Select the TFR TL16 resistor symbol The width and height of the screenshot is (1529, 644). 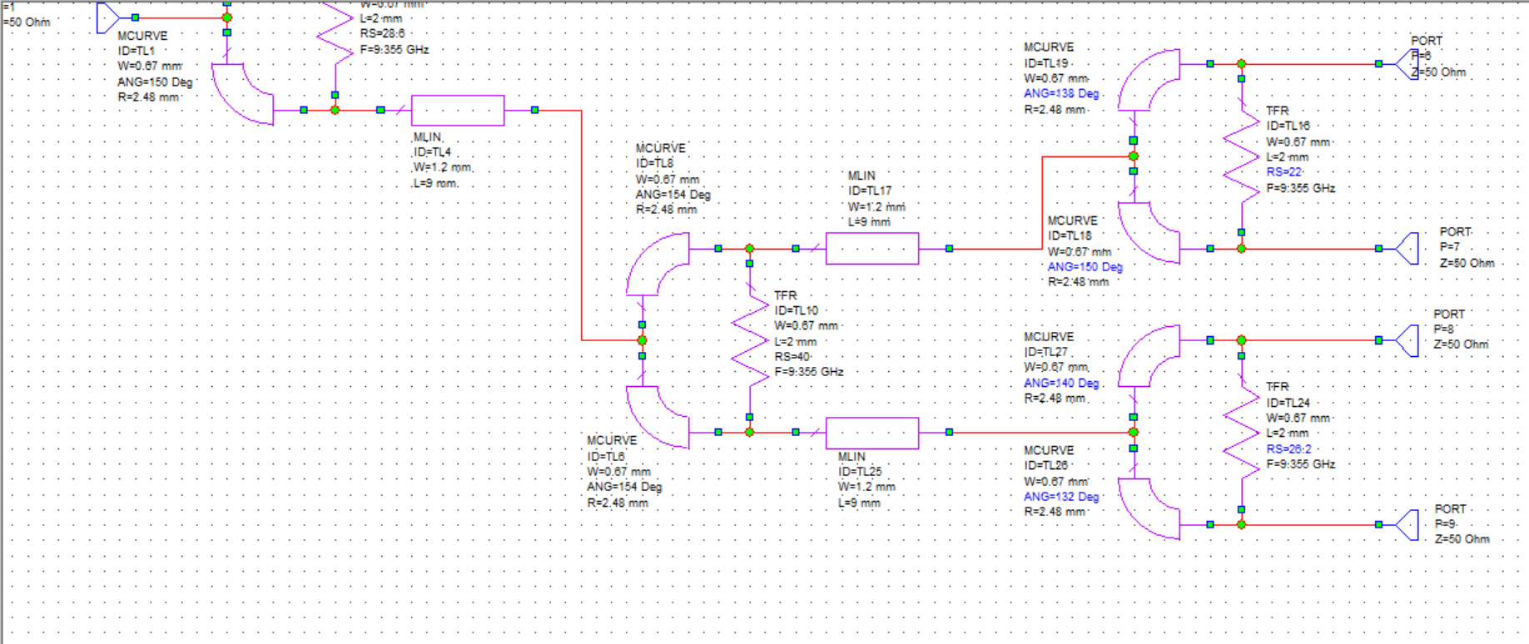coord(1241,156)
